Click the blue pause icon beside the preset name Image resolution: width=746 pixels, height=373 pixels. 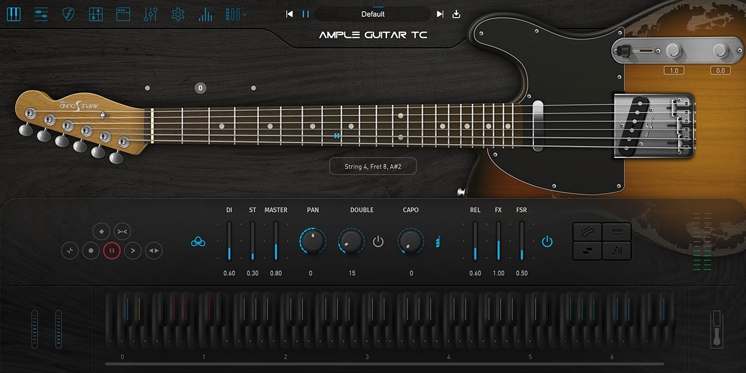(x=305, y=14)
